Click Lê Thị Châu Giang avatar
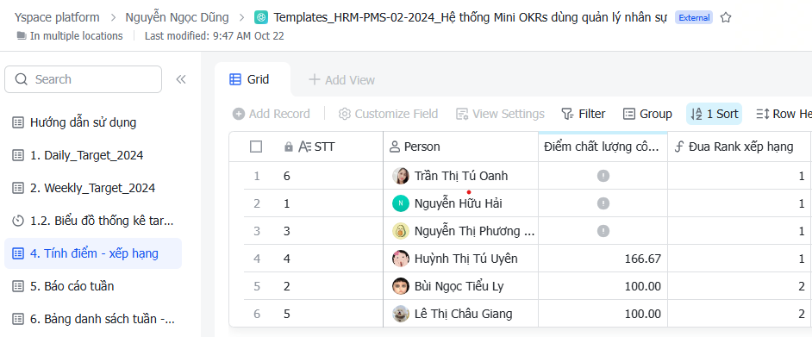The height and width of the screenshot is (337, 812). click(401, 314)
